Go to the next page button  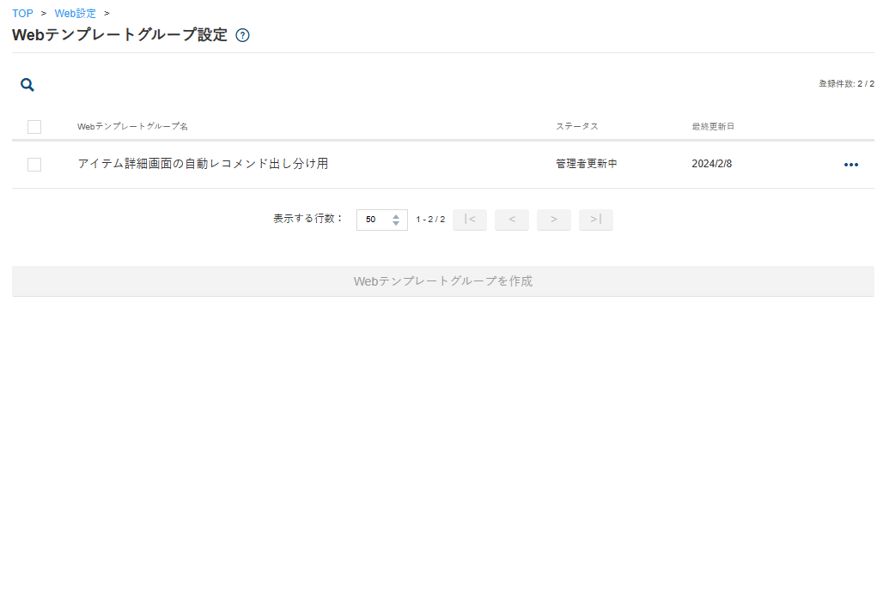(x=554, y=220)
